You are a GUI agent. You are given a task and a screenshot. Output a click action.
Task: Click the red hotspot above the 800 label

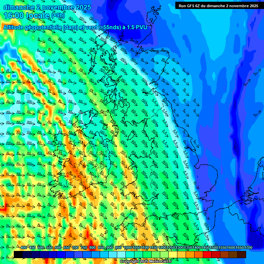coord(91,235)
